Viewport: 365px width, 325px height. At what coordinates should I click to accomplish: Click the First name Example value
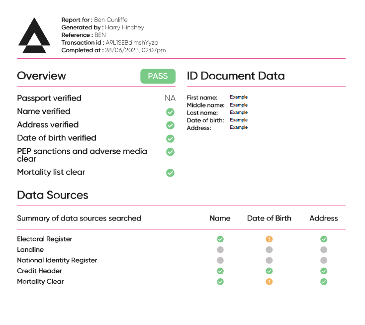pos(239,97)
